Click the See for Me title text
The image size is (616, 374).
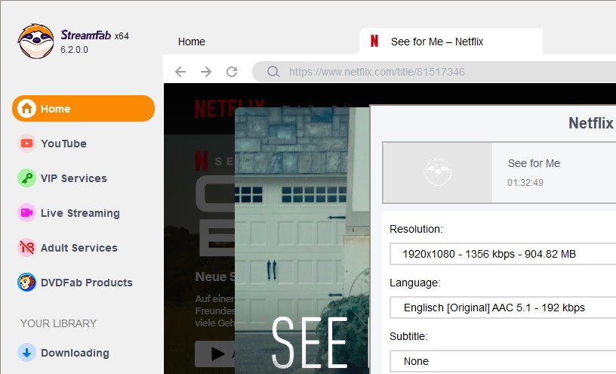pos(534,163)
